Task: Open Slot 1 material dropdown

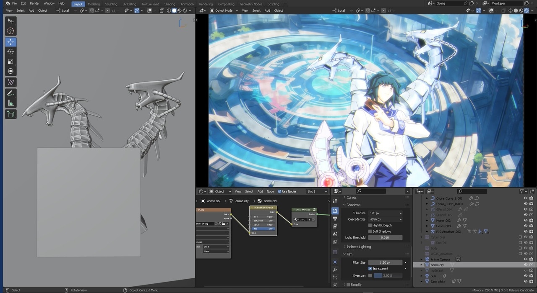Action: 317,191
